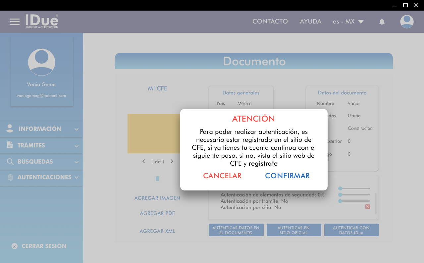Expand the Autenticaciones sidebar section

[x=41, y=178]
